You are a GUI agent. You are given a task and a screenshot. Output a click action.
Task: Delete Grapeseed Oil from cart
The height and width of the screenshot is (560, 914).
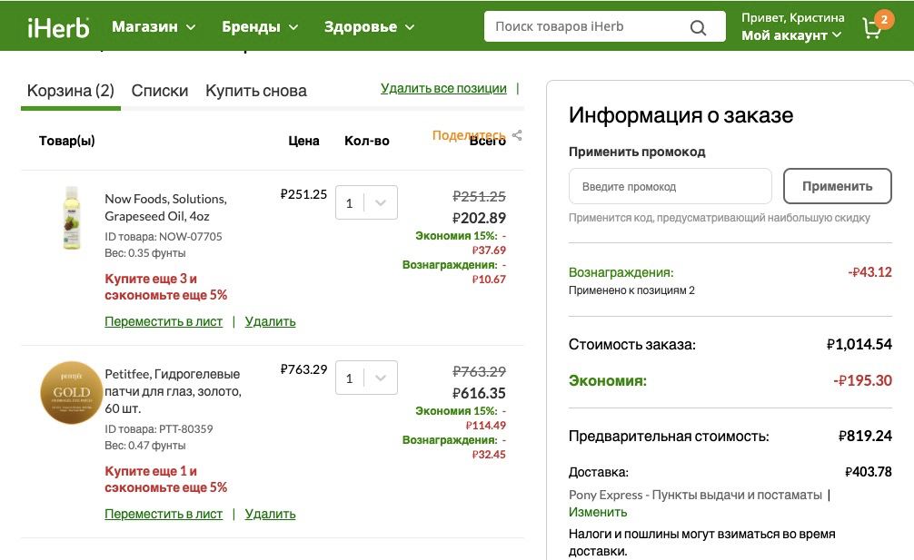(270, 321)
